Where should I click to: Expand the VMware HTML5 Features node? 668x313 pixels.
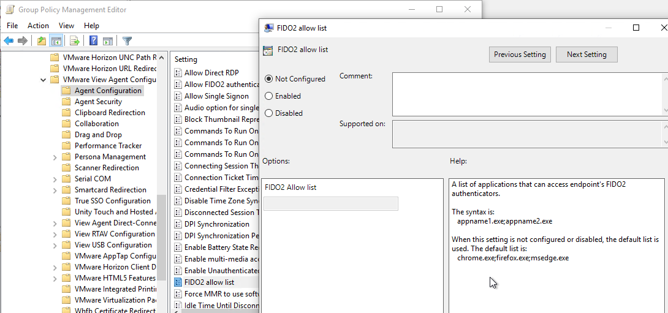(x=55, y=279)
